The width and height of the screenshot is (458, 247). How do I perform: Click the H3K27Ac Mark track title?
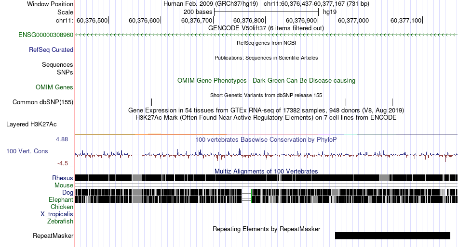click(266, 118)
